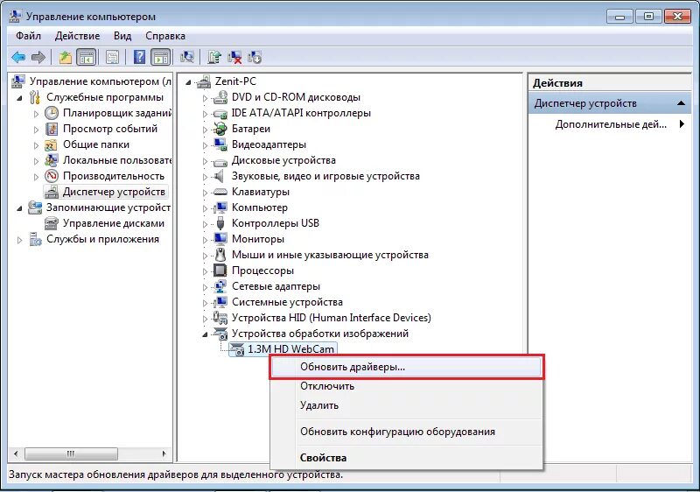
Task: Click the Общие папки shared folder icon
Action: coord(52,144)
